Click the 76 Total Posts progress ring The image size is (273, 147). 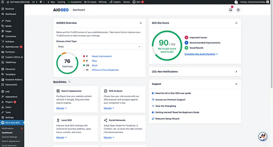tap(67, 63)
